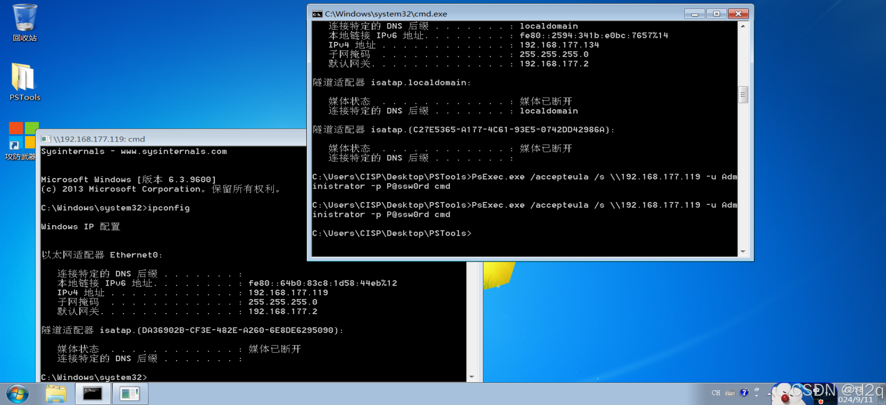Click subnet mask 255.255.255.0 in remote window
The image size is (886, 405).
283,302
